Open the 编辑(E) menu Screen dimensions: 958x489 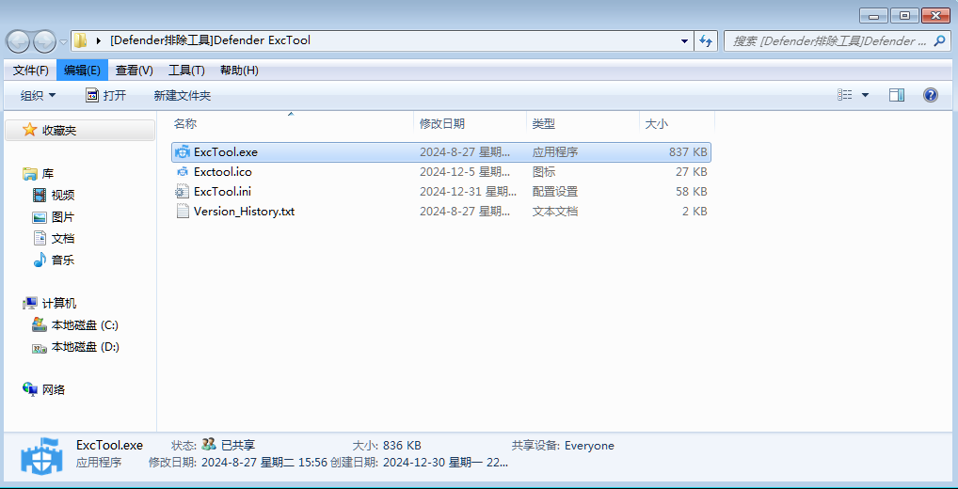82,71
